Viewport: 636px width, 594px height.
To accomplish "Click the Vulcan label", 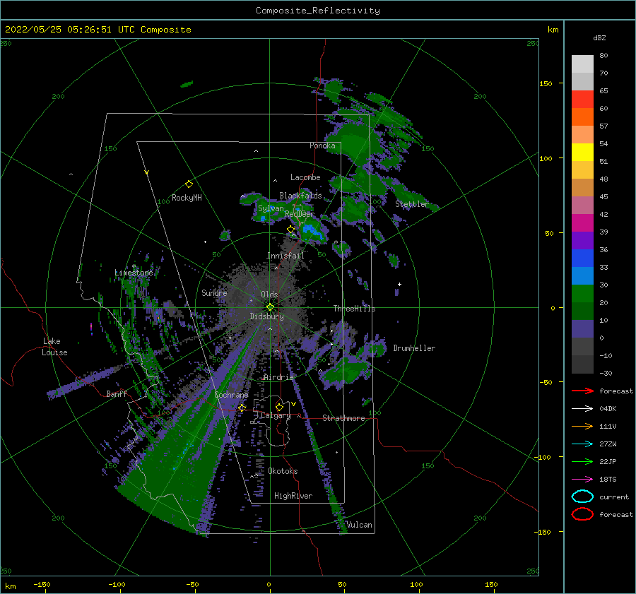I will [359, 525].
